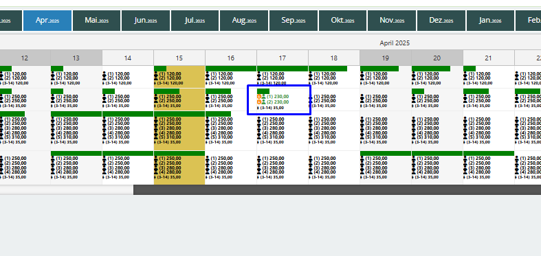Jump to the Nov. 2025 tab
541x256 pixels.
[392, 21]
